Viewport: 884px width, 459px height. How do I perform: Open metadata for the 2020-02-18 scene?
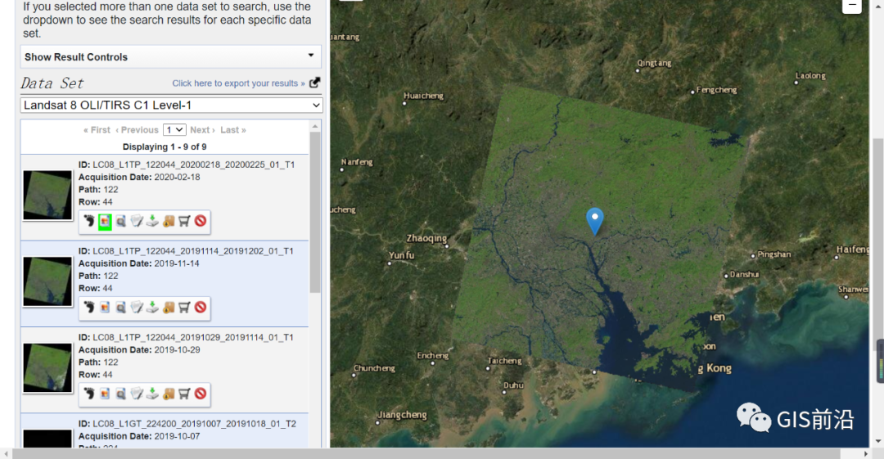(x=137, y=221)
